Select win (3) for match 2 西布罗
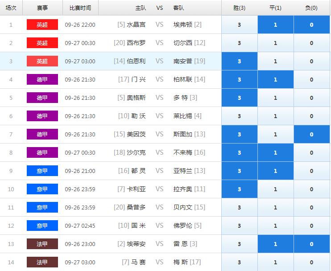This screenshot has height=271, width=331. click(x=240, y=43)
